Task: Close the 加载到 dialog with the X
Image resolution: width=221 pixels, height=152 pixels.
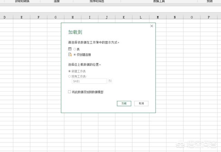Action: tap(152, 26)
